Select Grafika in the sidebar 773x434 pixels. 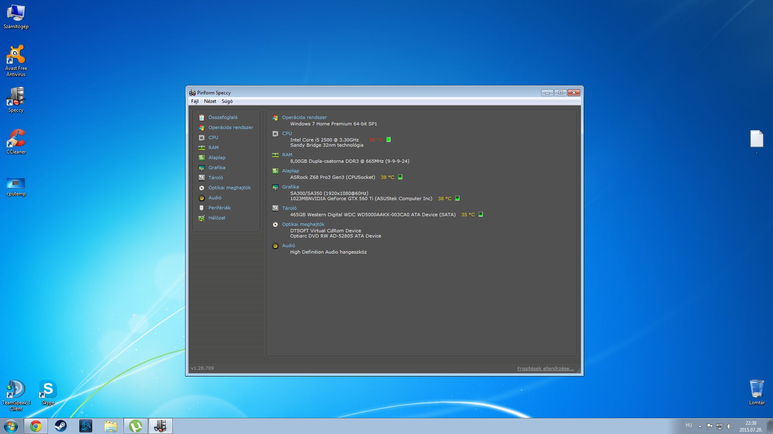217,168
